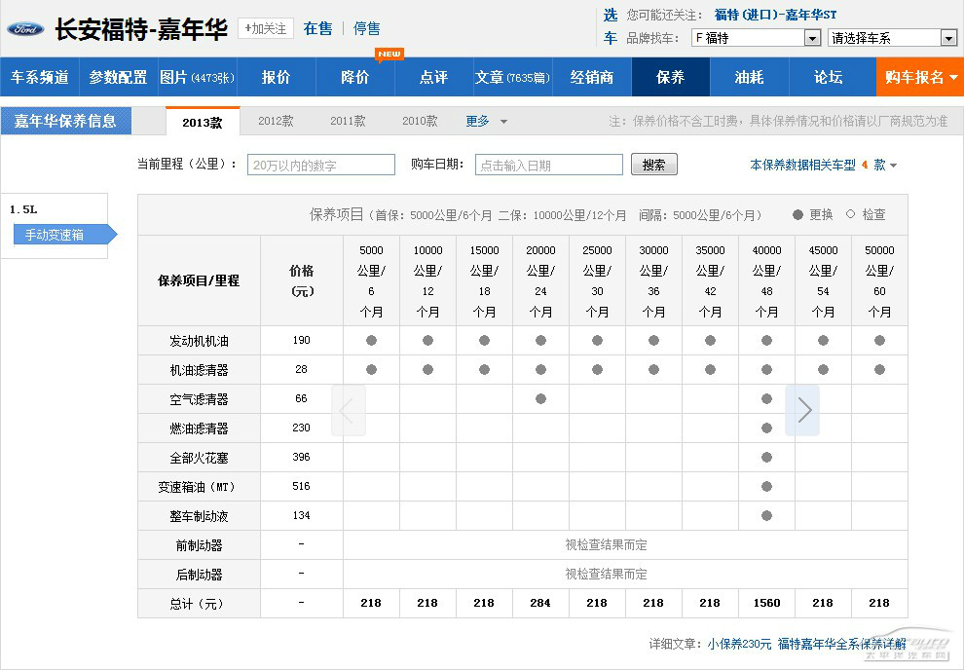964x670 pixels.
Task: Click the left arrow to scroll table
Action: 349,410
